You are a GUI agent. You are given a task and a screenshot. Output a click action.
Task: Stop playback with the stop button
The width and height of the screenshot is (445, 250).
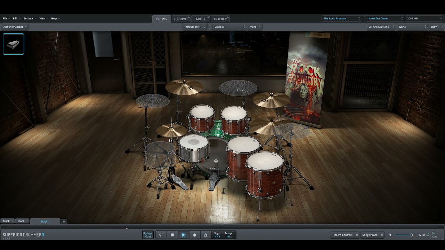(x=172, y=235)
